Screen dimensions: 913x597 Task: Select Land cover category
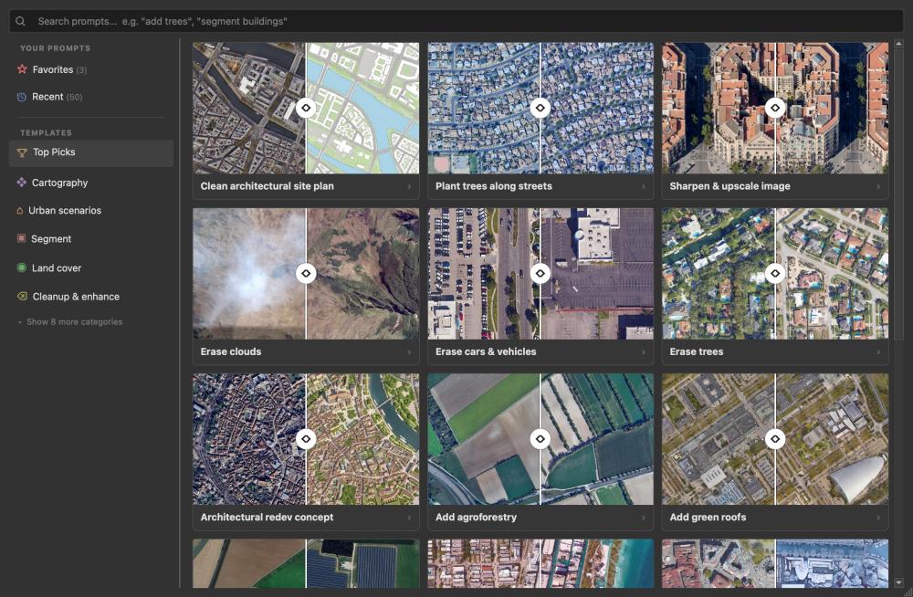click(x=90, y=267)
